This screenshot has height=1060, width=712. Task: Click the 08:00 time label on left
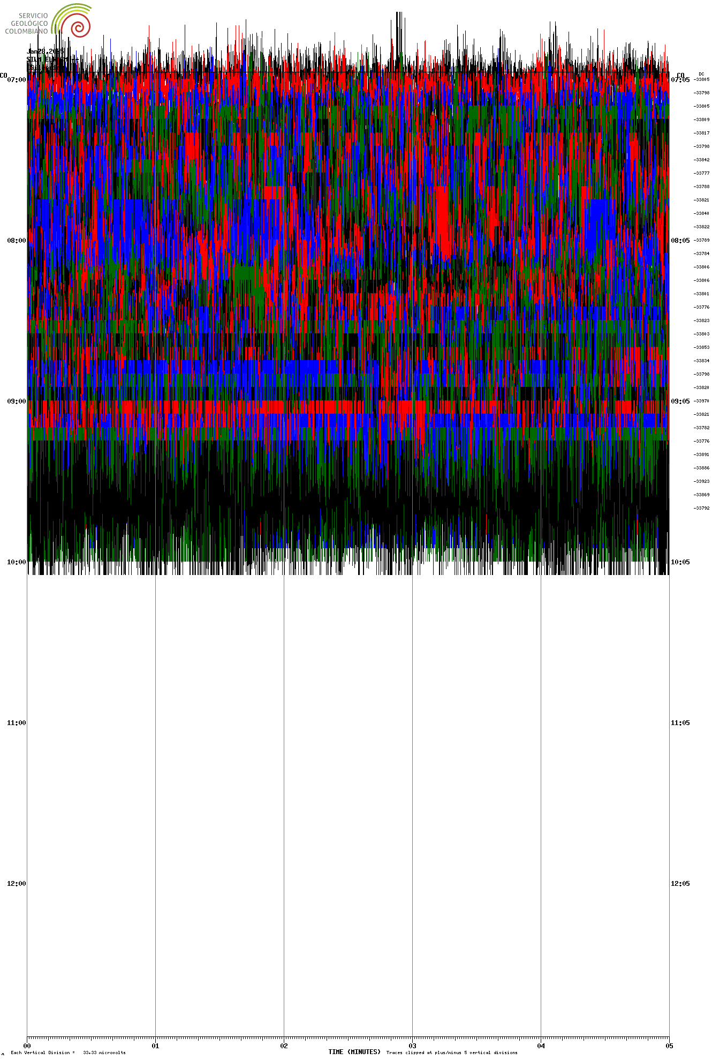16,241
